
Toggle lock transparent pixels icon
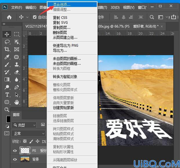click(25, 141)
